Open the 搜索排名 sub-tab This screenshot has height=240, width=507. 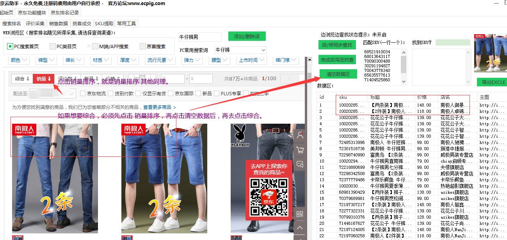pyautogui.click(x=12, y=24)
